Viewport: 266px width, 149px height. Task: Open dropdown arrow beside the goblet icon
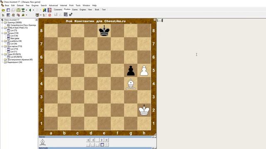(x=26, y=10)
